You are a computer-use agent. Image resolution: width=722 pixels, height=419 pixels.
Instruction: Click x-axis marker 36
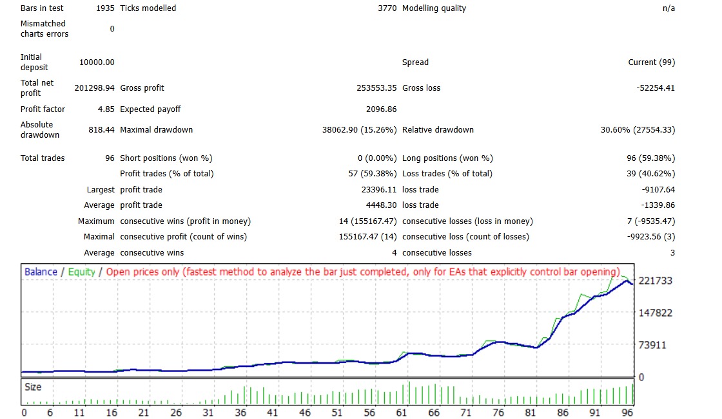click(240, 413)
